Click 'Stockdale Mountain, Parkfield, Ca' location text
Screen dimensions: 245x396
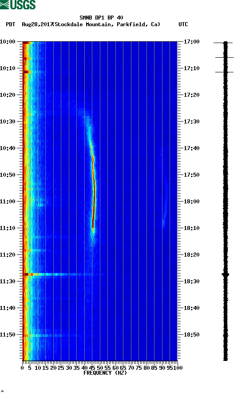(x=107, y=24)
